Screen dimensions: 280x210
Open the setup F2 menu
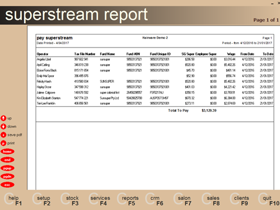click(x=41, y=200)
